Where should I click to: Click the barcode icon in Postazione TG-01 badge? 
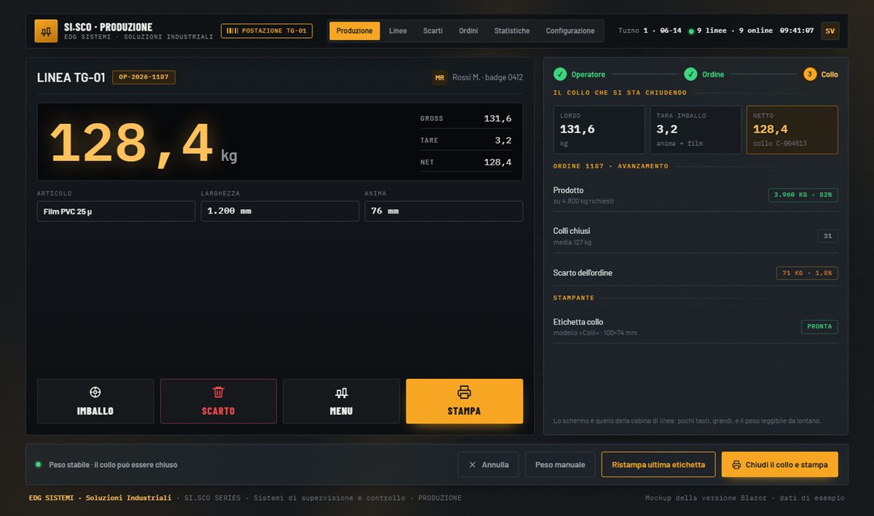tap(232, 31)
